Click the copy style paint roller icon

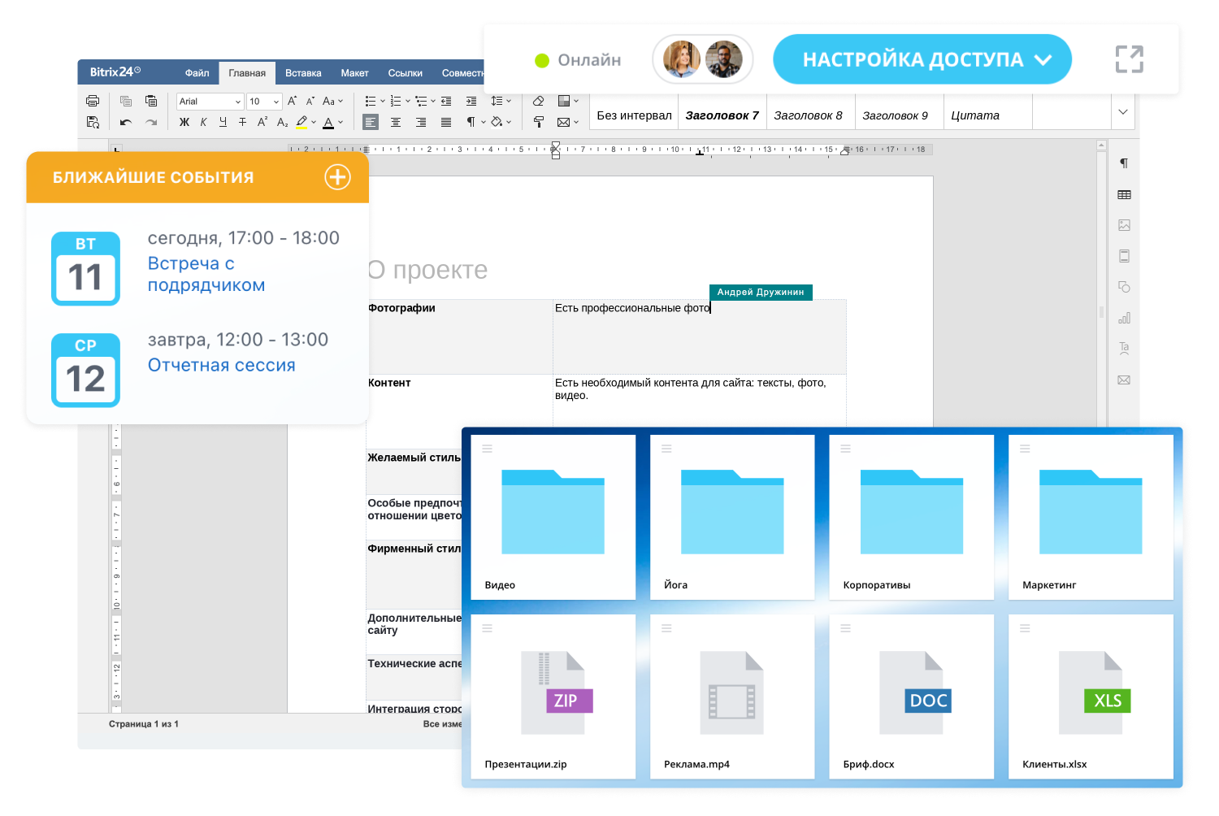coord(538,122)
